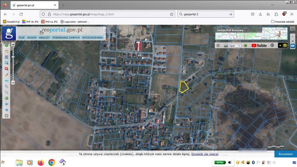Screen dimensions: 297x167
Task: Expand the 'pol' language dropdown
Action: pyautogui.click(x=236, y=46)
